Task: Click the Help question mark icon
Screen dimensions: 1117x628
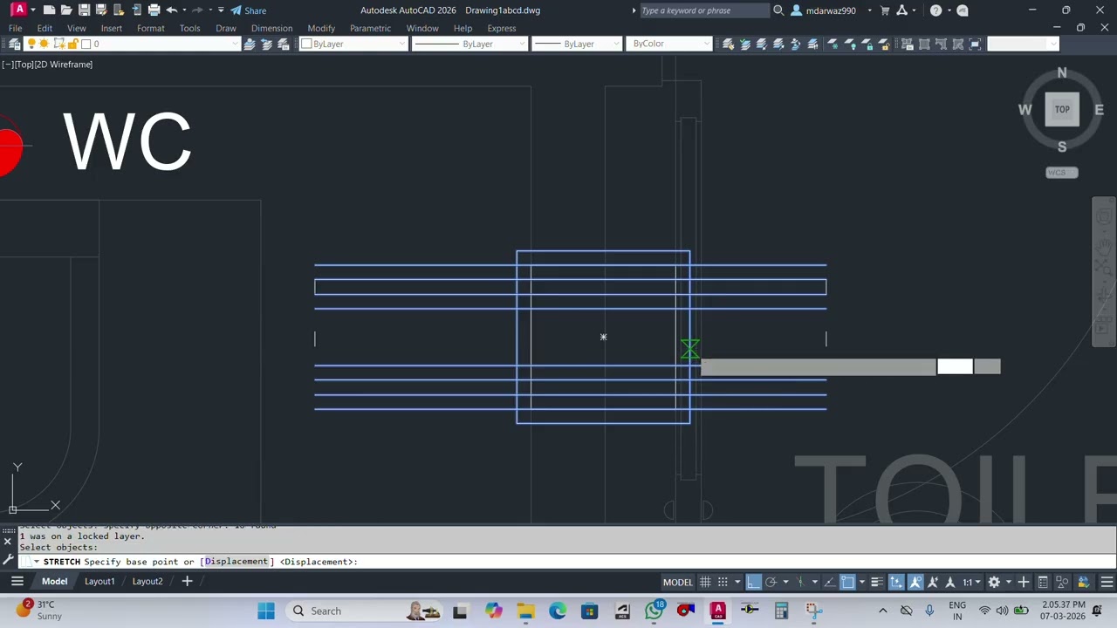Action: click(x=935, y=10)
